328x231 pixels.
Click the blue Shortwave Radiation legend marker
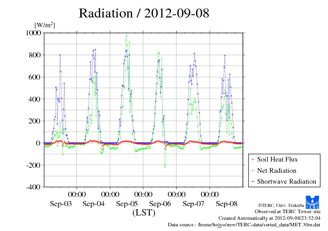click(x=253, y=182)
